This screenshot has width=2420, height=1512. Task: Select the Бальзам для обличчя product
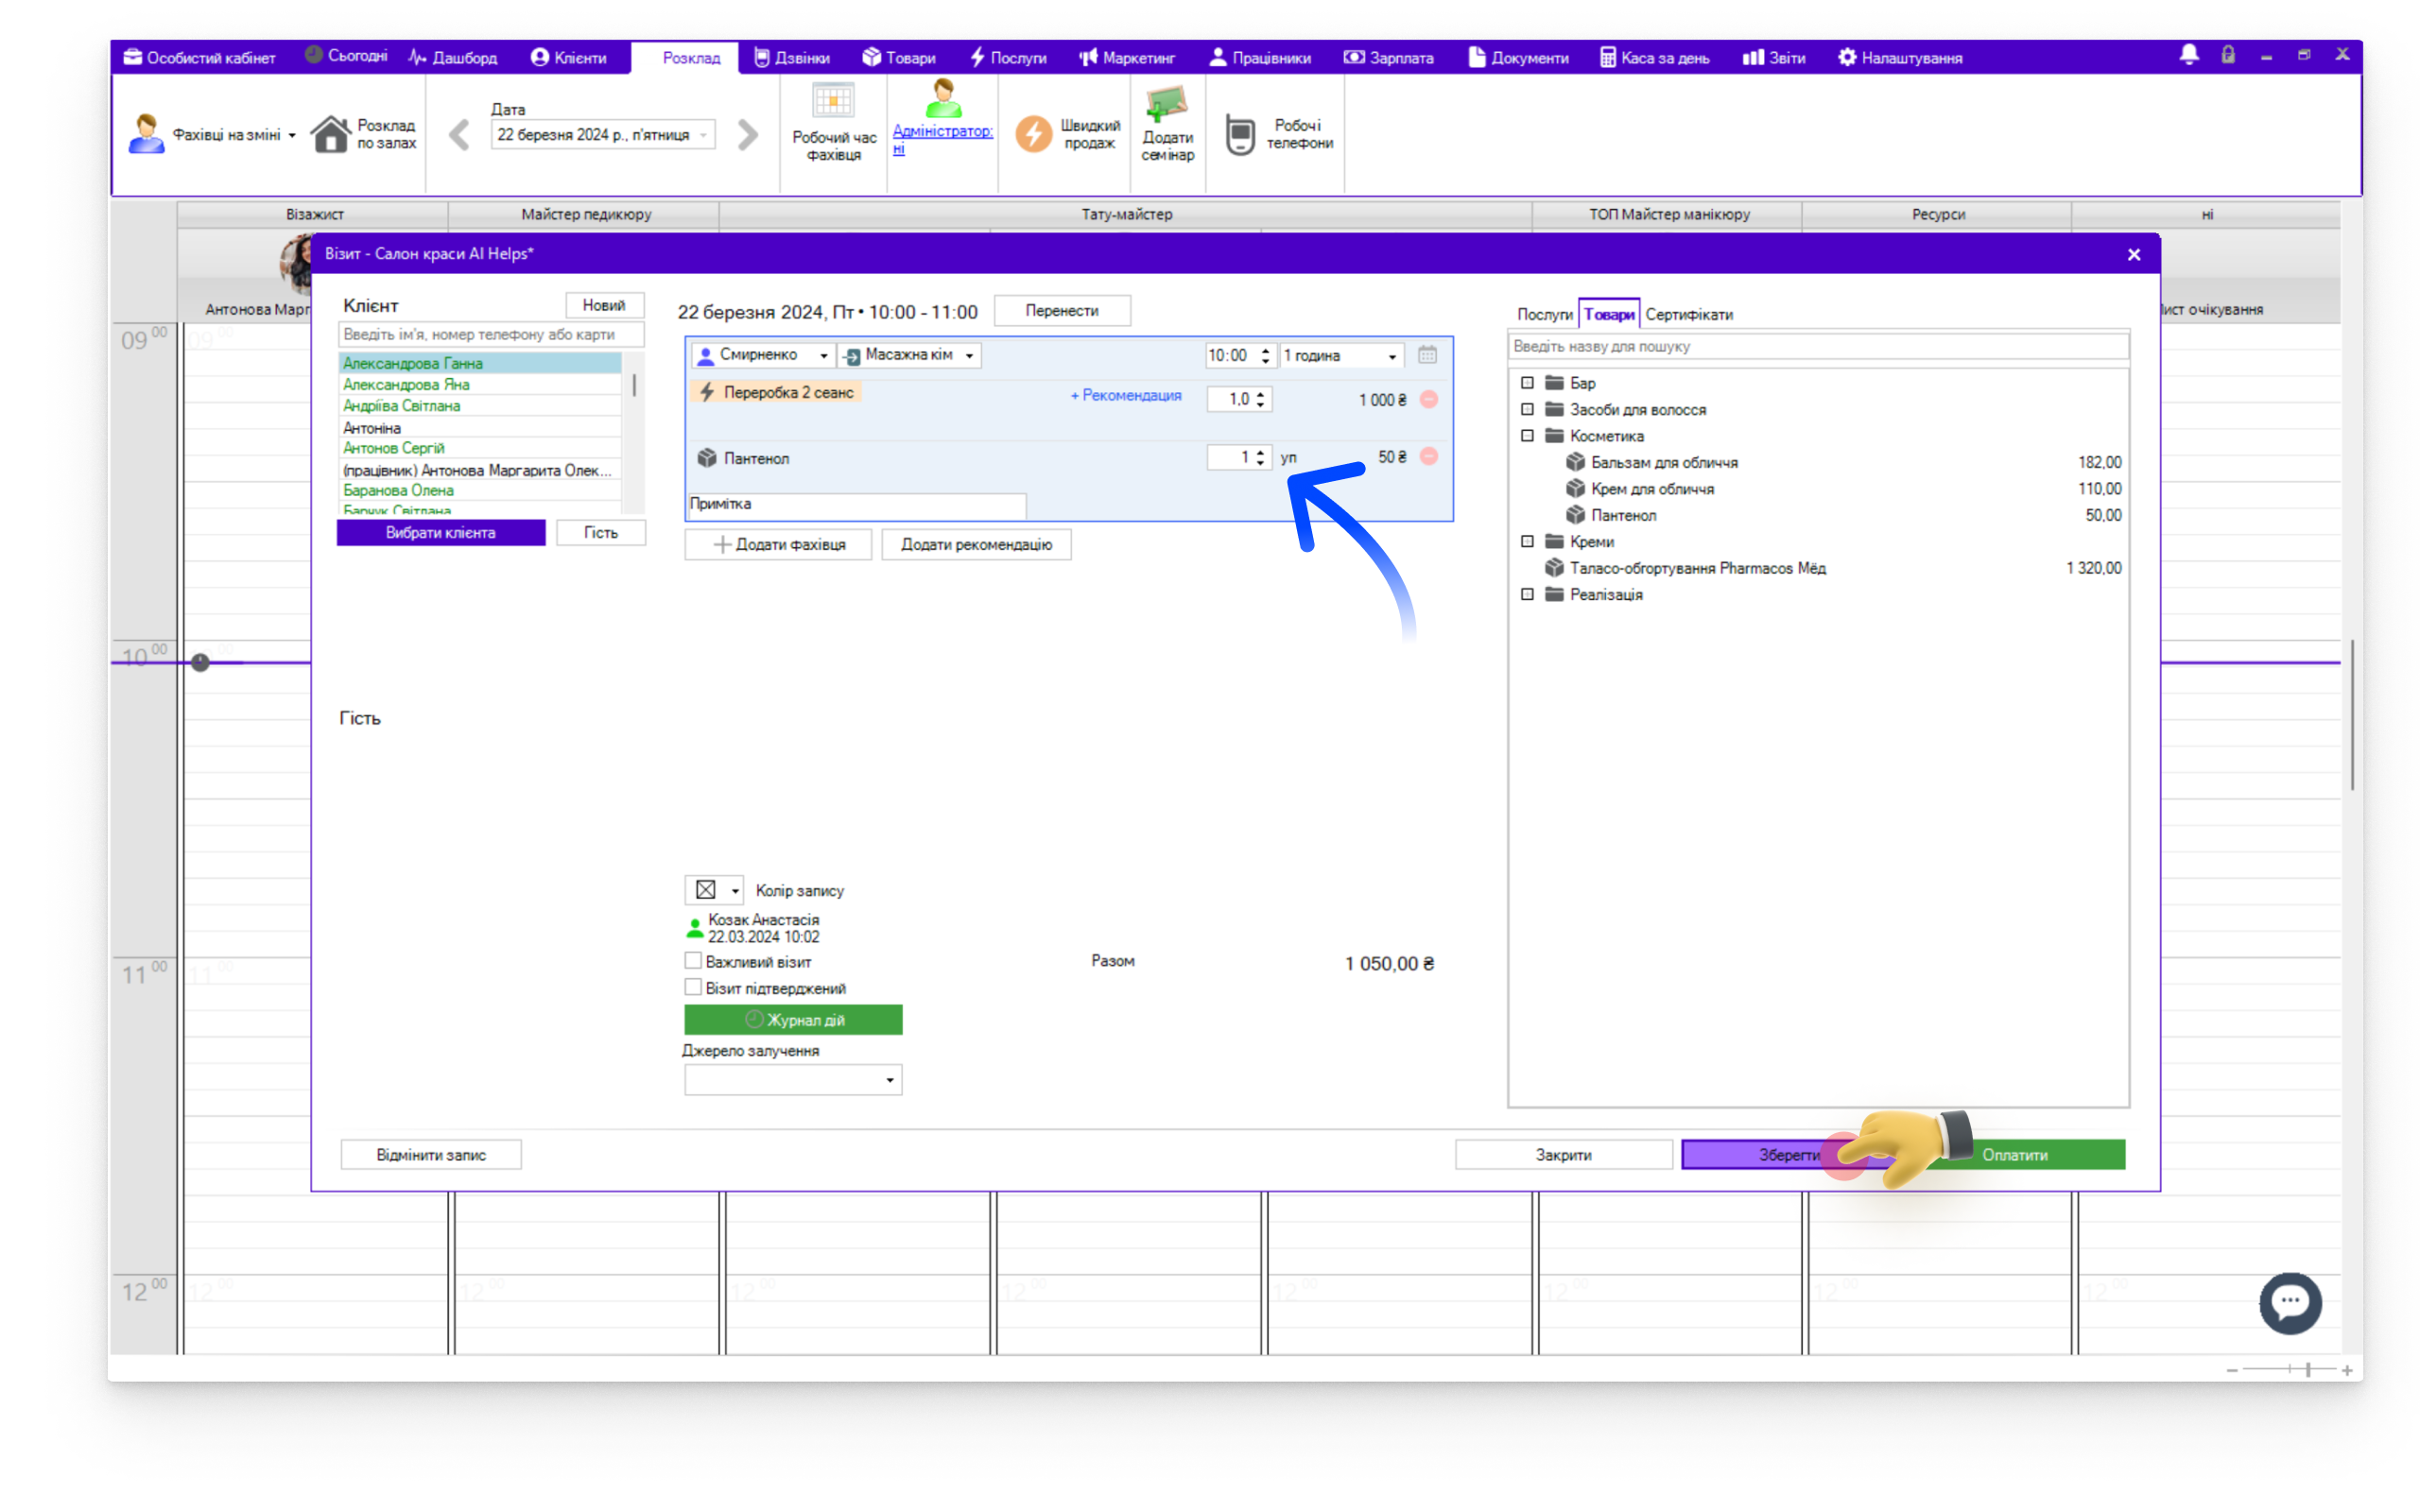click(1665, 462)
